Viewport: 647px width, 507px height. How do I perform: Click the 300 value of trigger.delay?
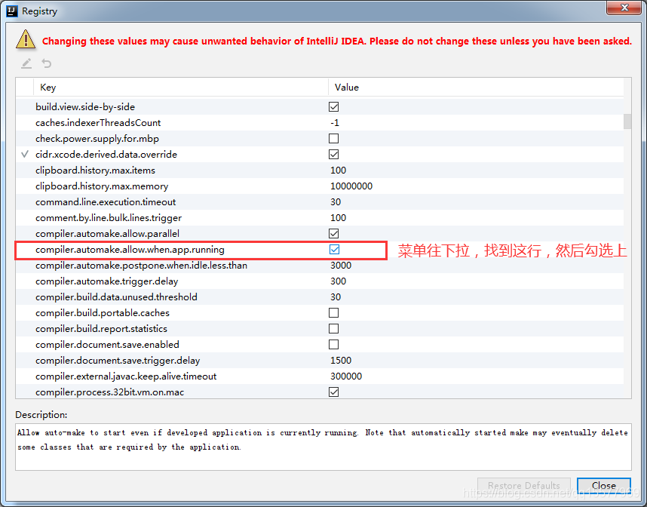coord(338,281)
